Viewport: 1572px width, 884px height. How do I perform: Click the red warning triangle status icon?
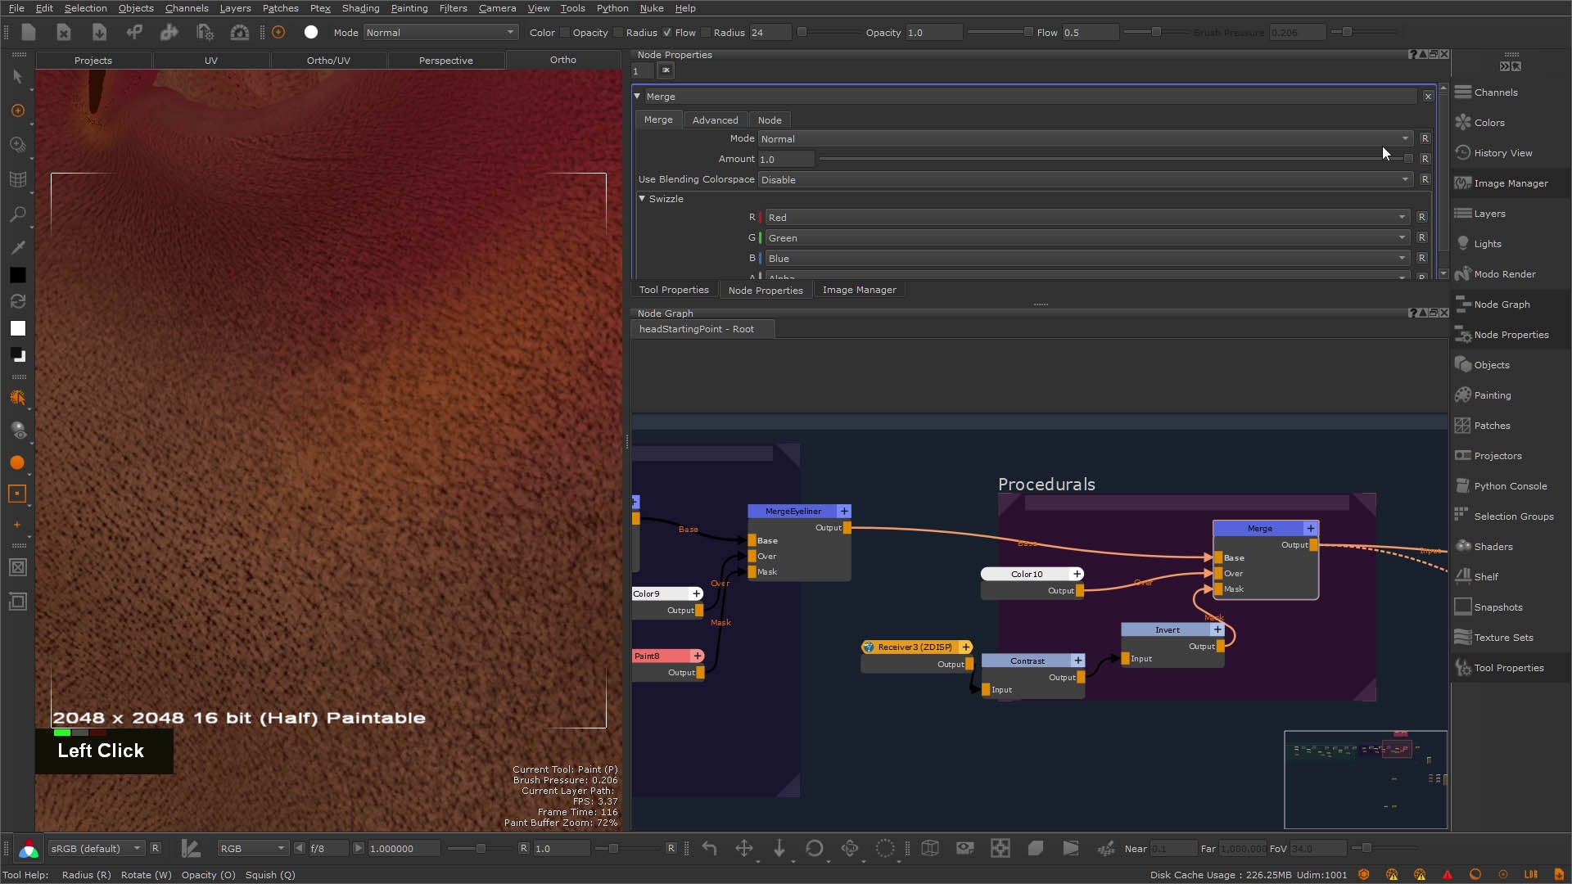pos(1448,875)
